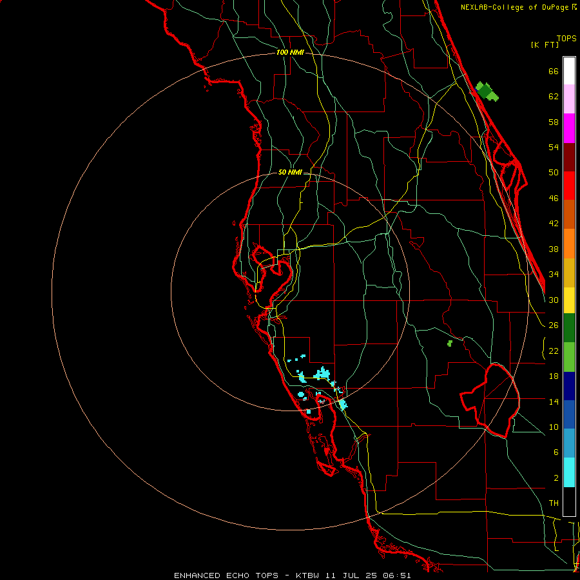
Task: Click the 66 legend value
Action: [554, 71]
